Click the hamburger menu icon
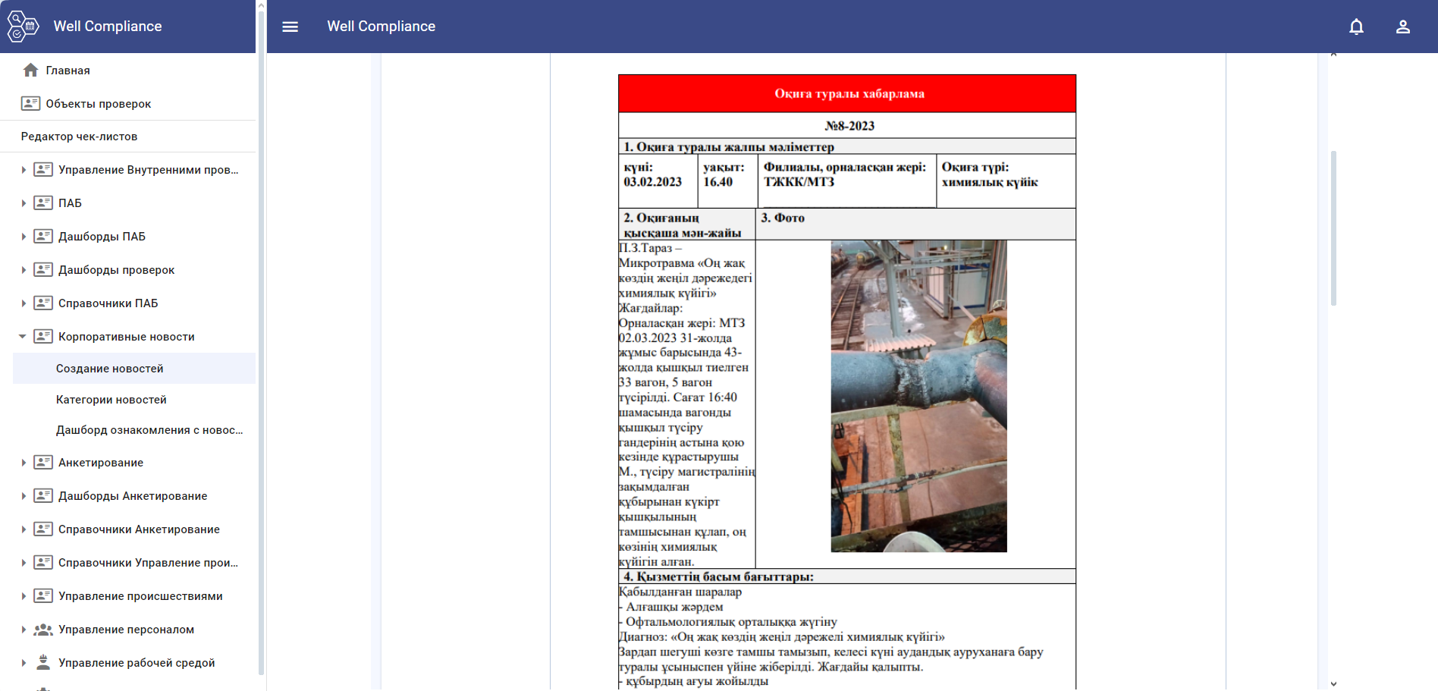This screenshot has height=691, width=1438. point(290,27)
